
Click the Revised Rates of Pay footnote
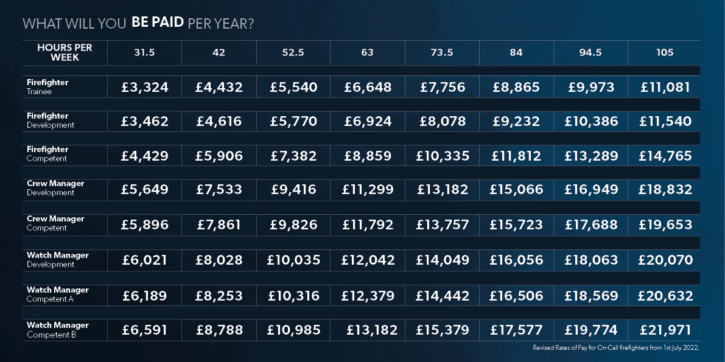click(616, 347)
